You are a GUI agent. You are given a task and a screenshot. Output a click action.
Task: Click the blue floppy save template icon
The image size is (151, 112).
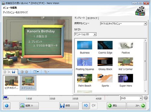point(14,72)
